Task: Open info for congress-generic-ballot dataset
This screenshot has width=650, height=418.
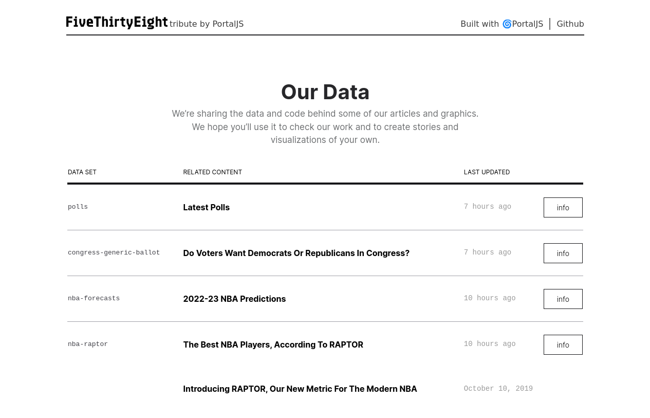Action: pos(563,253)
